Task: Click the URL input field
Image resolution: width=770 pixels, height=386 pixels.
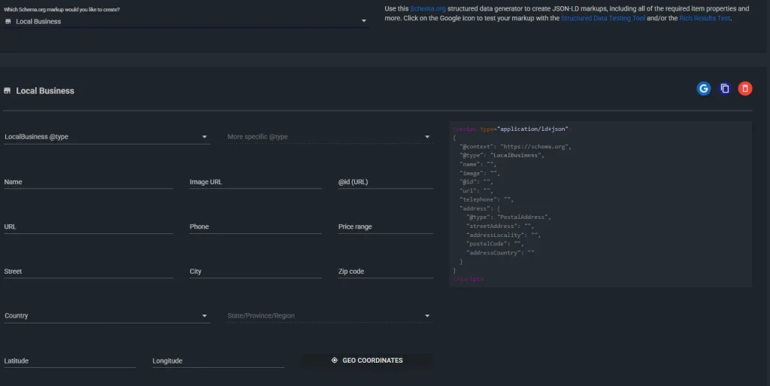Action: coord(89,226)
